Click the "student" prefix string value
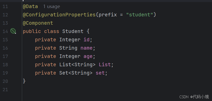The width and height of the screenshot is (212, 101). coord(140,15)
